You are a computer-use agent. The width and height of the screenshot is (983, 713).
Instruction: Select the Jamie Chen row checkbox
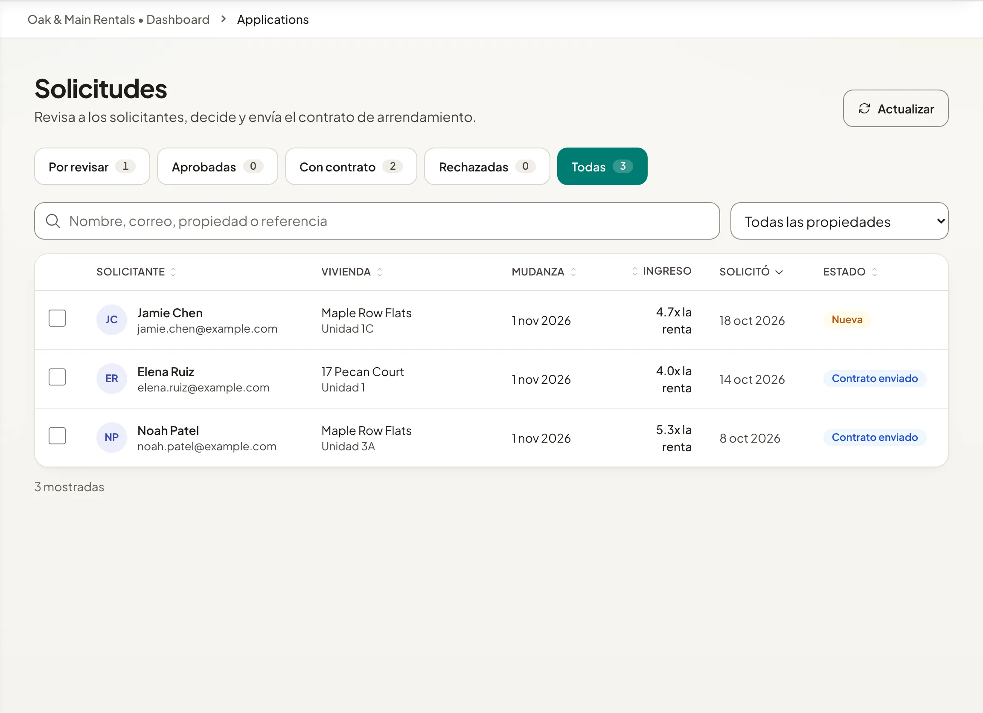point(57,318)
